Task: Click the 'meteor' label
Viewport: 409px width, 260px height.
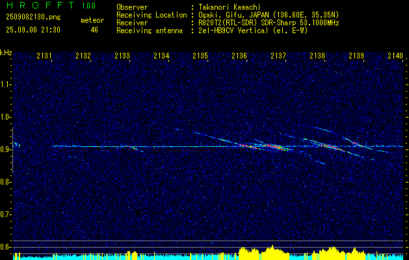Action: click(92, 20)
